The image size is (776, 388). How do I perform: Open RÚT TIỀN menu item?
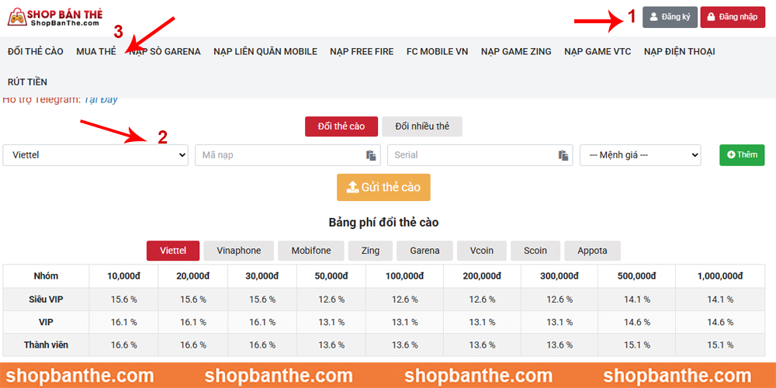click(x=28, y=82)
